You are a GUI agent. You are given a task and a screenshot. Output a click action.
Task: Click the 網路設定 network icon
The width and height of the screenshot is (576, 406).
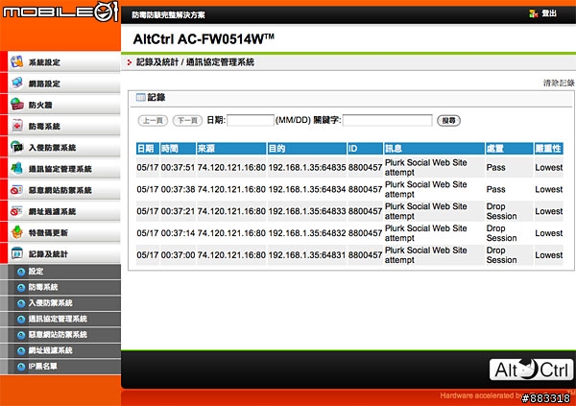(17, 84)
